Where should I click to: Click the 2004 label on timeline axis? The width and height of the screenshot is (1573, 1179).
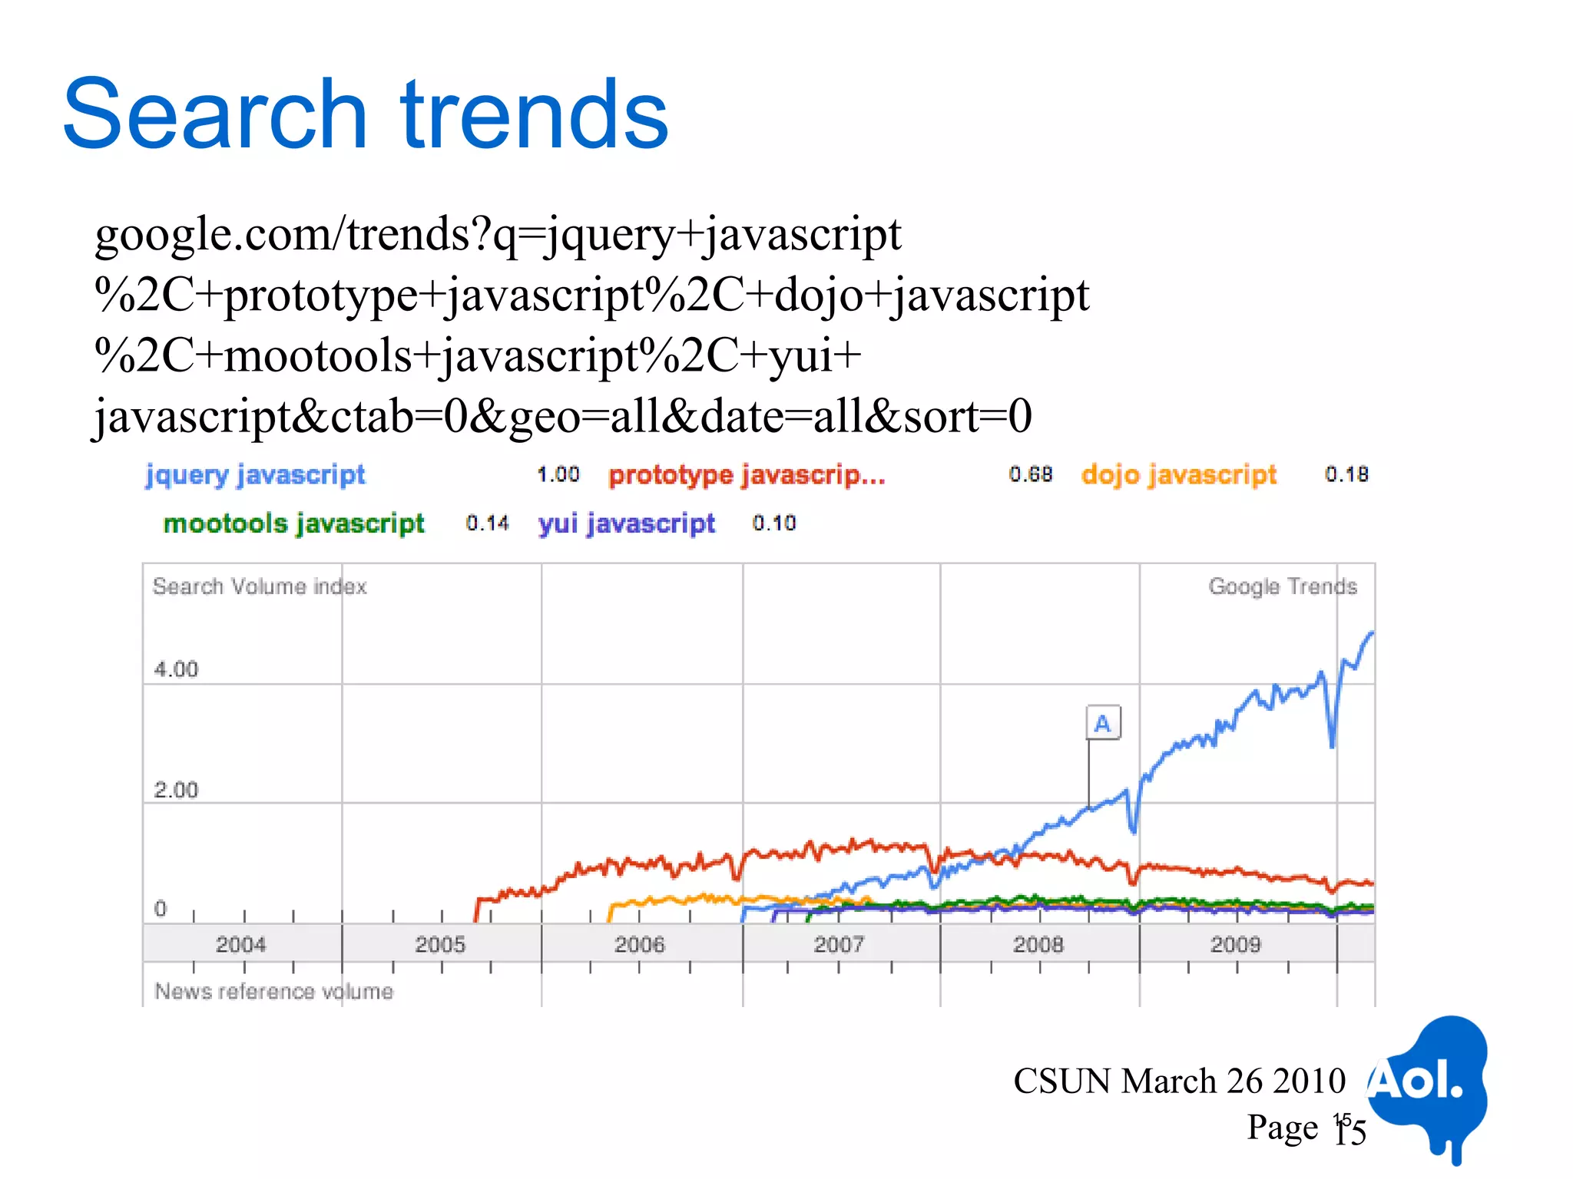[240, 944]
